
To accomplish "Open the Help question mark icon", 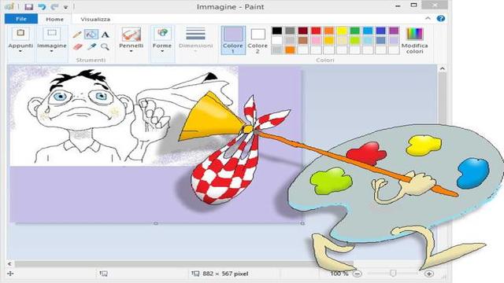I will click(441, 18).
